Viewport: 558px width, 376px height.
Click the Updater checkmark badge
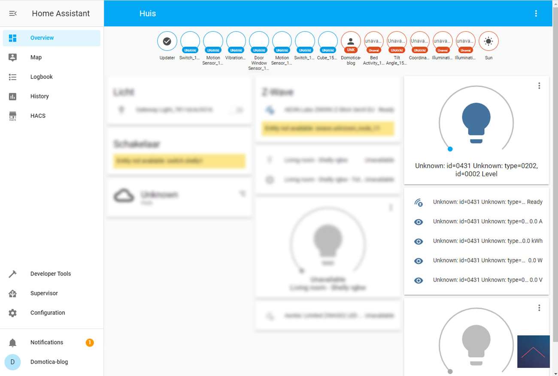167,42
